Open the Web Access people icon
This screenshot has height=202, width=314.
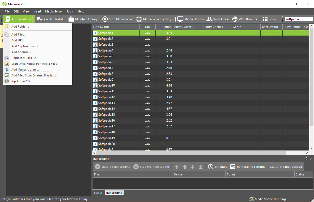pos(209,19)
